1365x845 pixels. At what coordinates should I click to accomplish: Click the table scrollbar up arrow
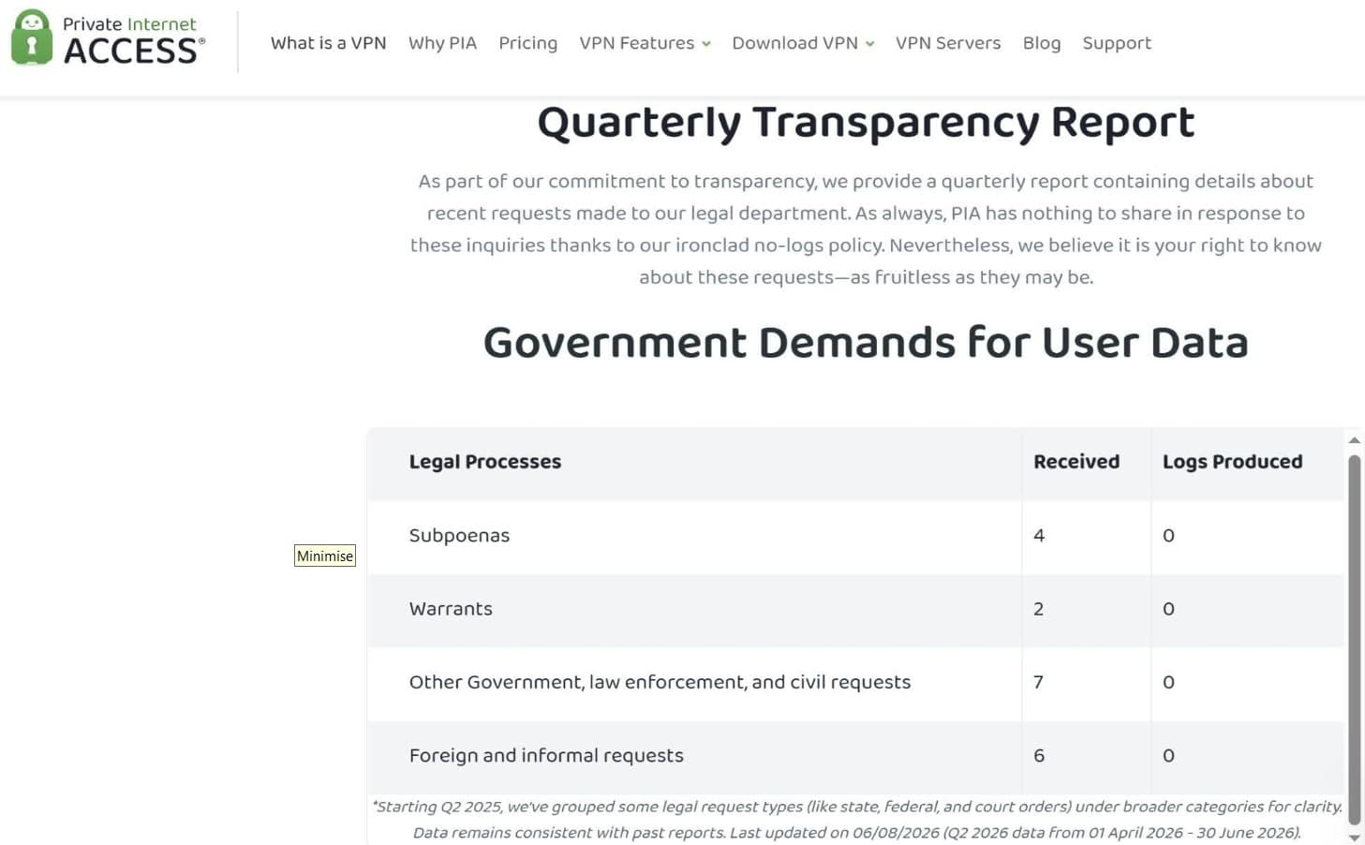(1354, 439)
